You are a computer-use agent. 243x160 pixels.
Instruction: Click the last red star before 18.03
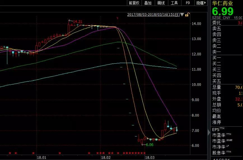(144, 153)
